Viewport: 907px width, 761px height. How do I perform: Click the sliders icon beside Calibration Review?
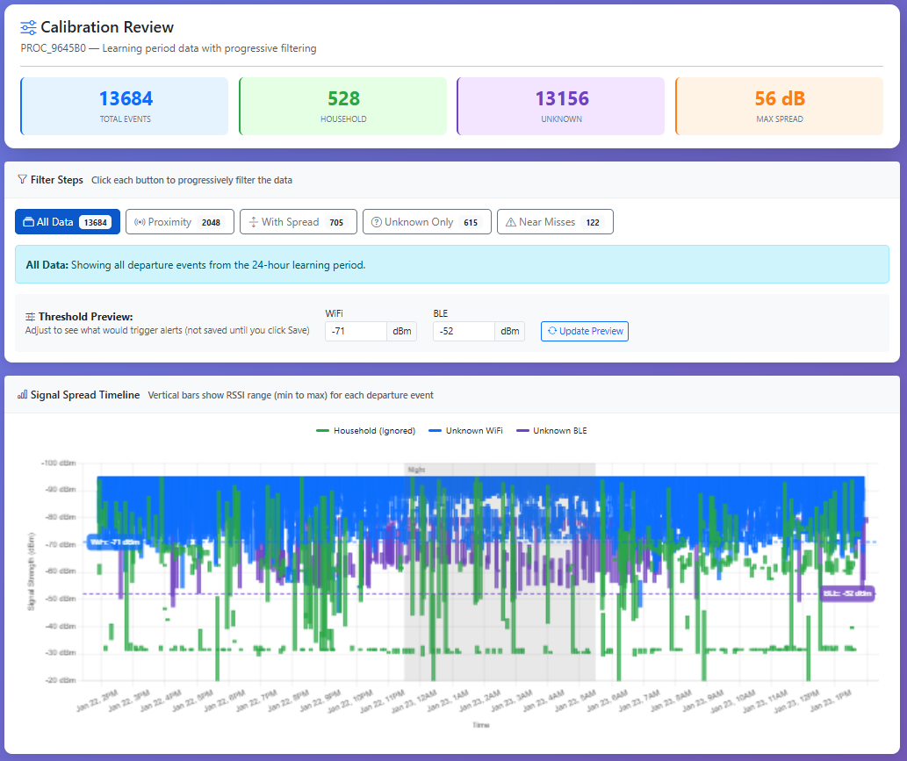coord(29,27)
